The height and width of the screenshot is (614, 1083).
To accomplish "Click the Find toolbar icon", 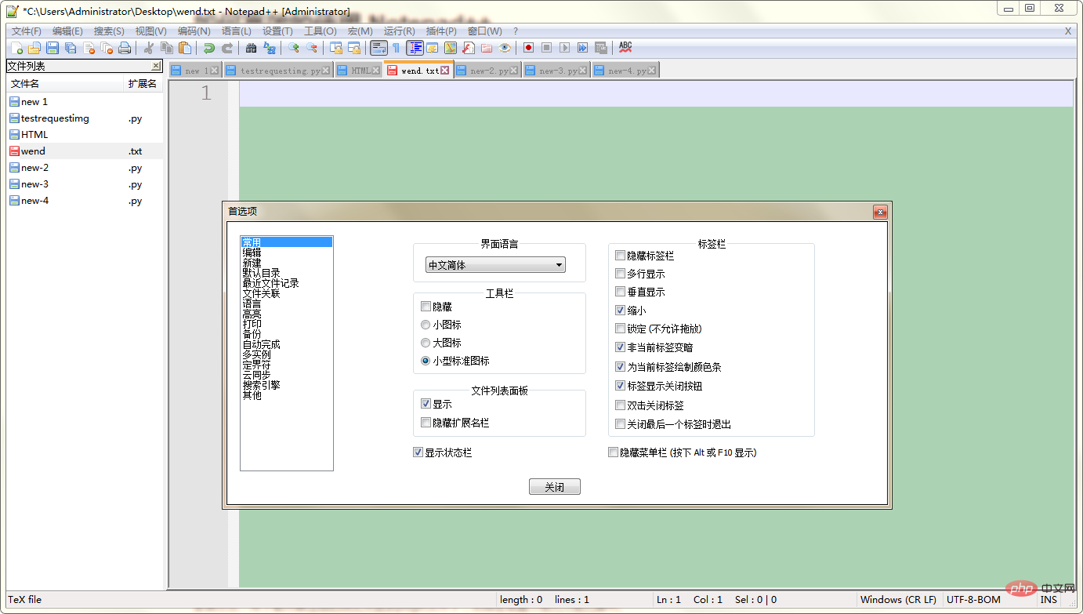I will pyautogui.click(x=251, y=48).
